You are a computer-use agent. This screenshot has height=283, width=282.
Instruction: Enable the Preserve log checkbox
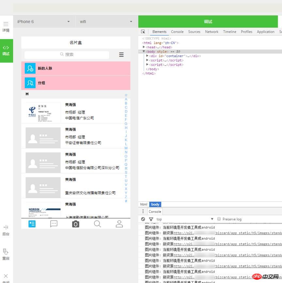tap(219, 219)
